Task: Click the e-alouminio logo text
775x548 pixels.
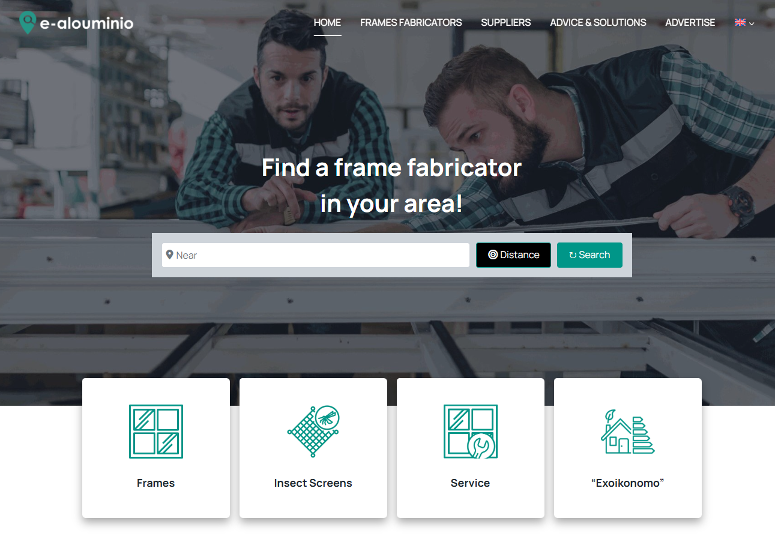Action: tap(86, 23)
